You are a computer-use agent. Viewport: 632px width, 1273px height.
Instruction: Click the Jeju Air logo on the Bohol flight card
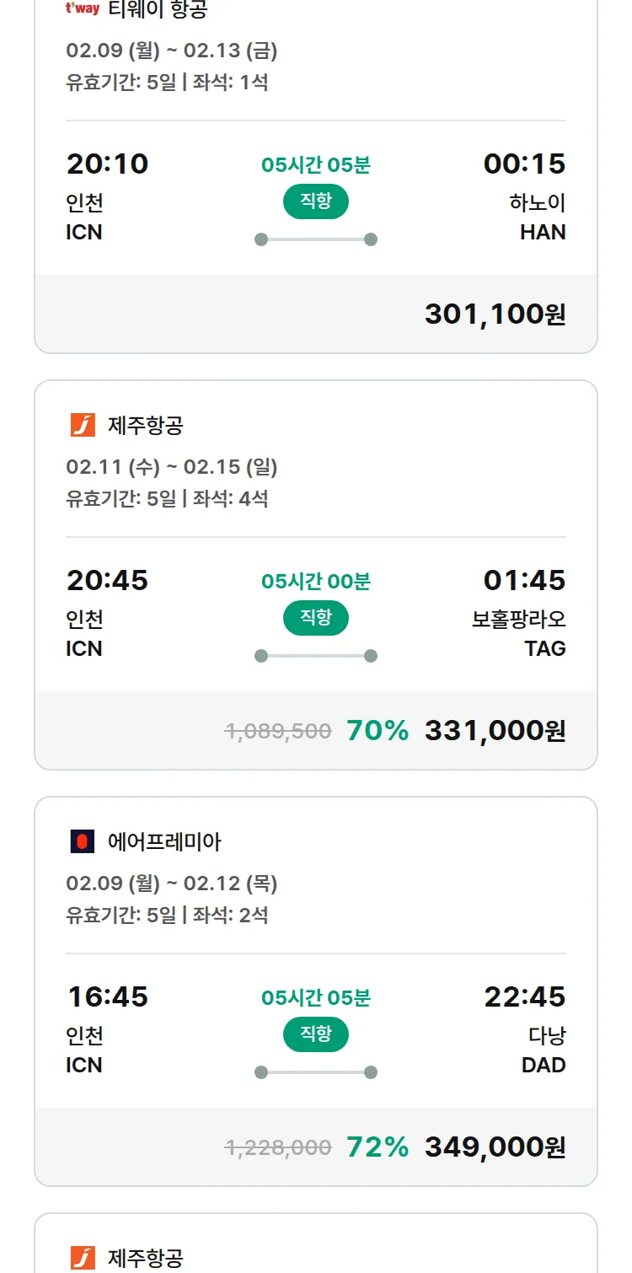[x=83, y=425]
